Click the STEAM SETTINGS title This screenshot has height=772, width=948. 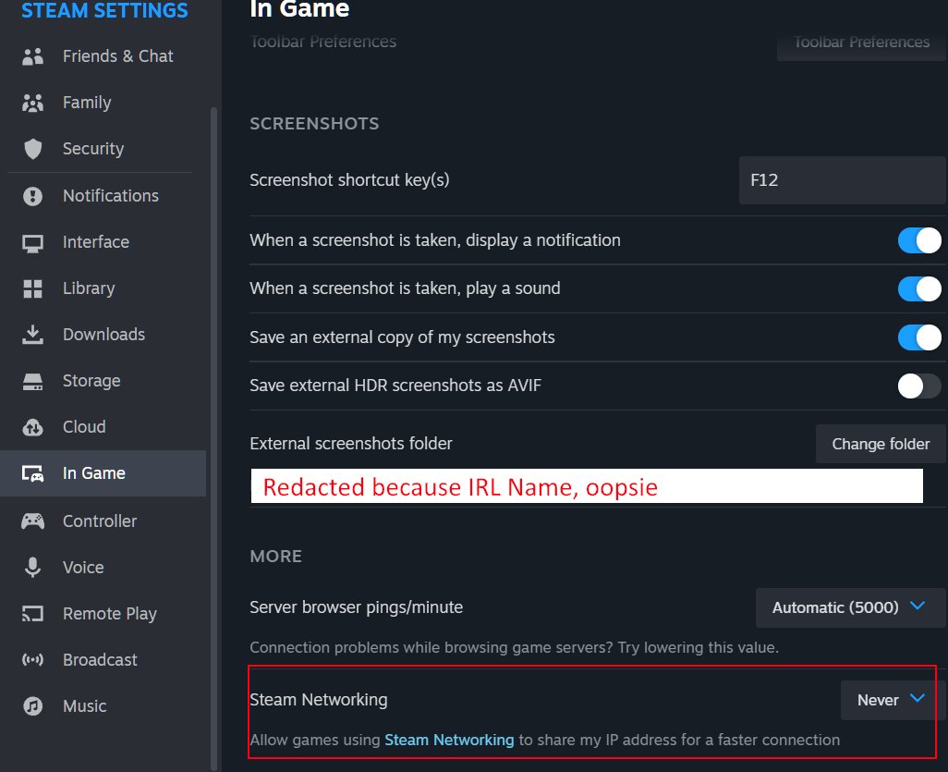[x=104, y=10]
